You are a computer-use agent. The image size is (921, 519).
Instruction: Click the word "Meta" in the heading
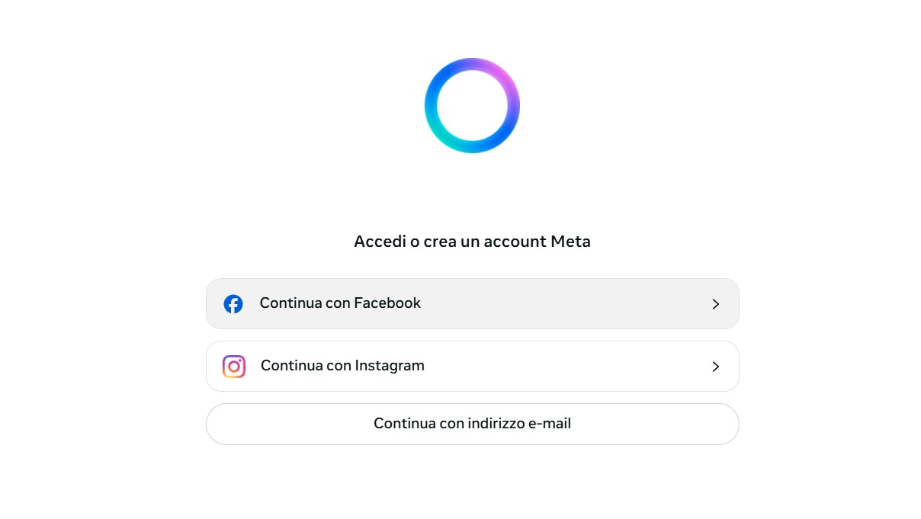570,242
